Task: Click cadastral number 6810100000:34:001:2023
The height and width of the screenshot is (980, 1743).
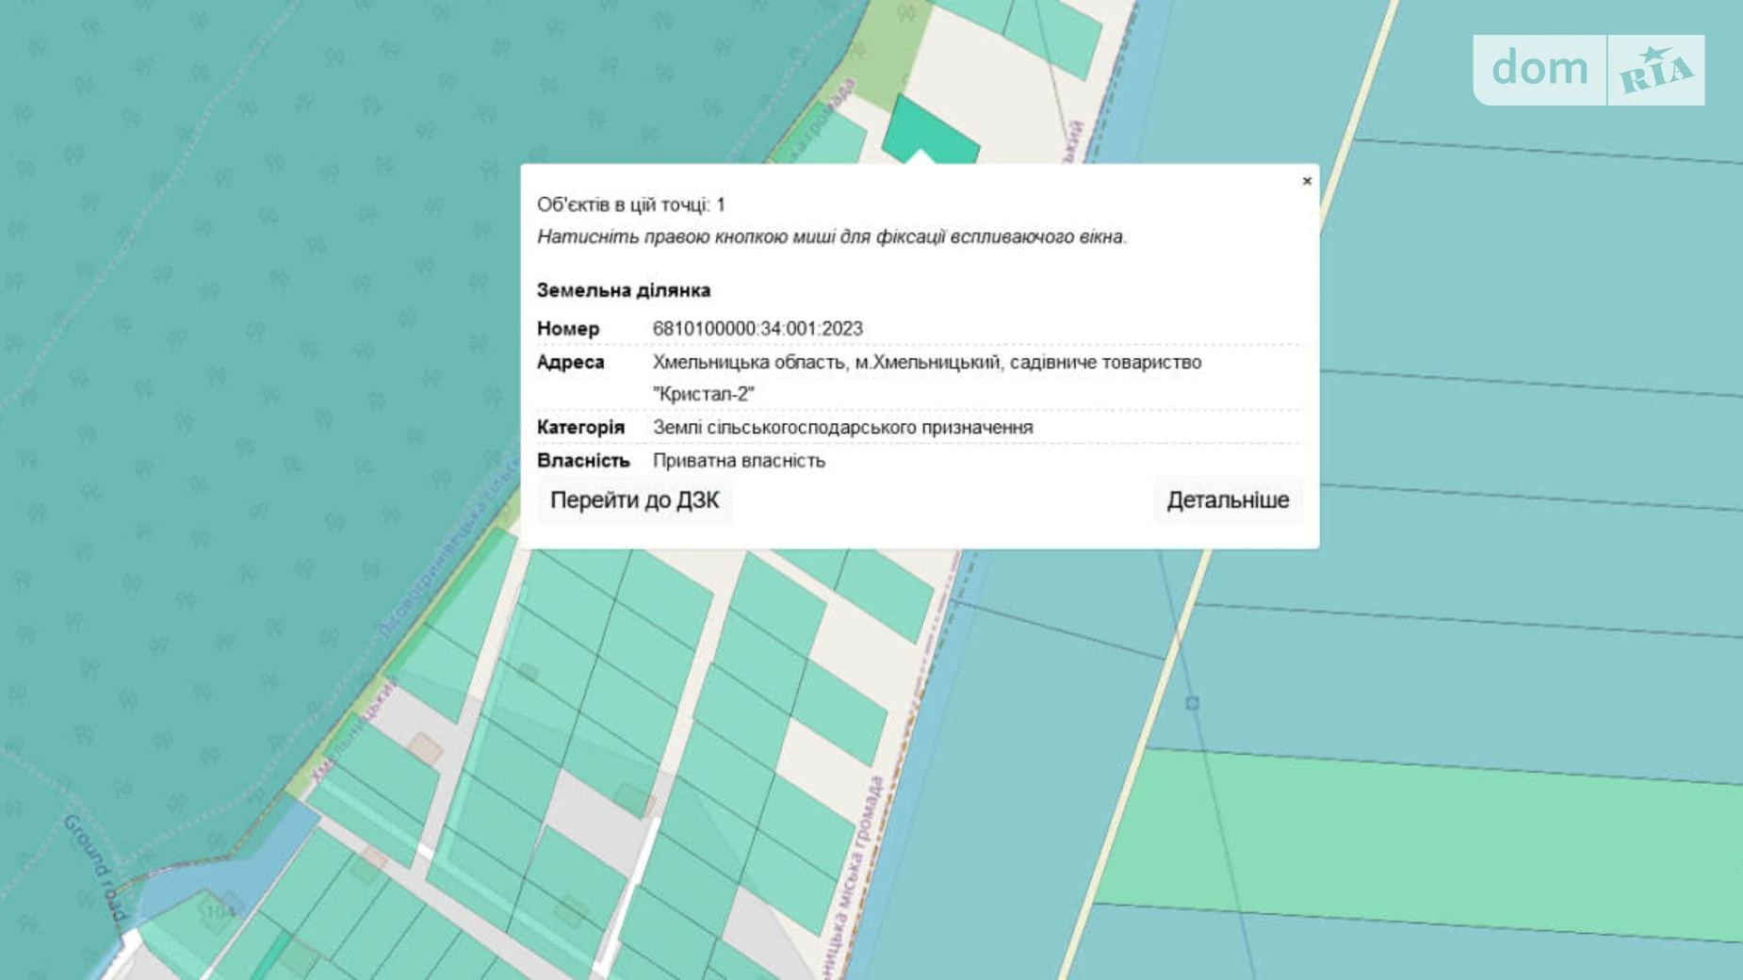Action: click(757, 329)
